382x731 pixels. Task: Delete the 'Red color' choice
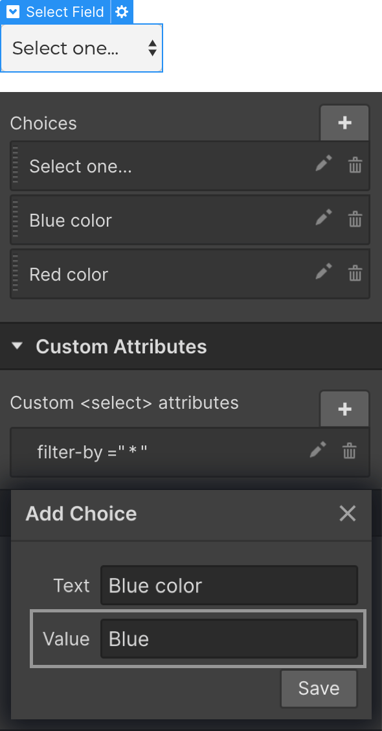[355, 273]
